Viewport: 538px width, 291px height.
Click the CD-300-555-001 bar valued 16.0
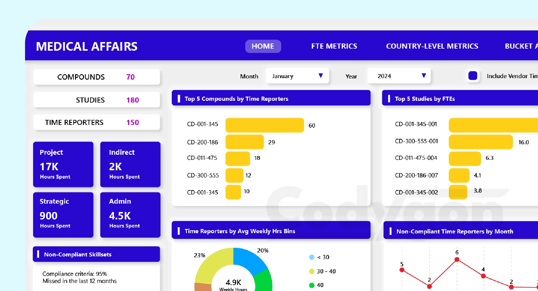481,142
